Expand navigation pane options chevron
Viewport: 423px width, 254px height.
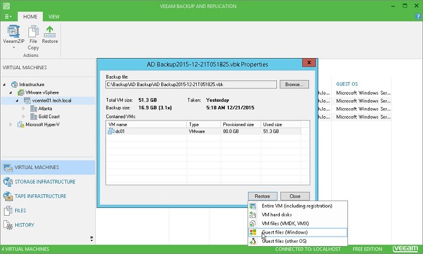pyautogui.click(x=91, y=239)
